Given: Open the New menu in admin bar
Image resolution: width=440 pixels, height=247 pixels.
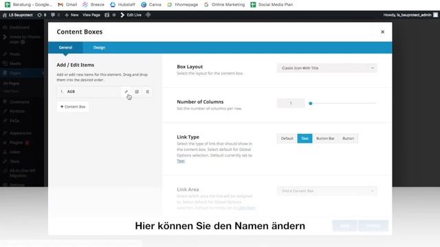Looking at the screenshot, I should tap(71, 15).
